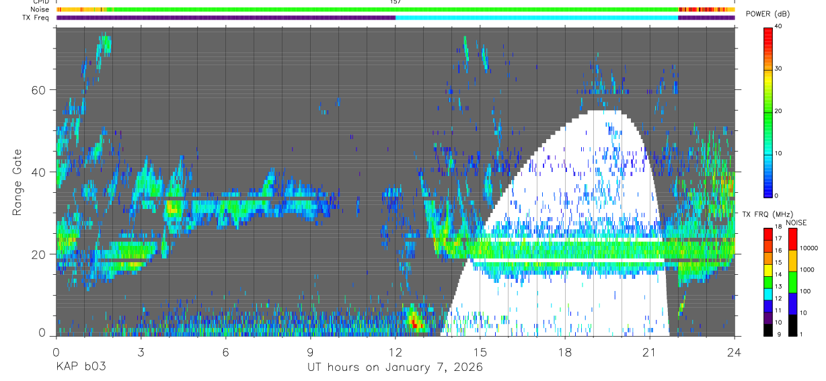Click the 3 hour tick on the time axis
Screen dimensions: 826x381
click(x=141, y=351)
